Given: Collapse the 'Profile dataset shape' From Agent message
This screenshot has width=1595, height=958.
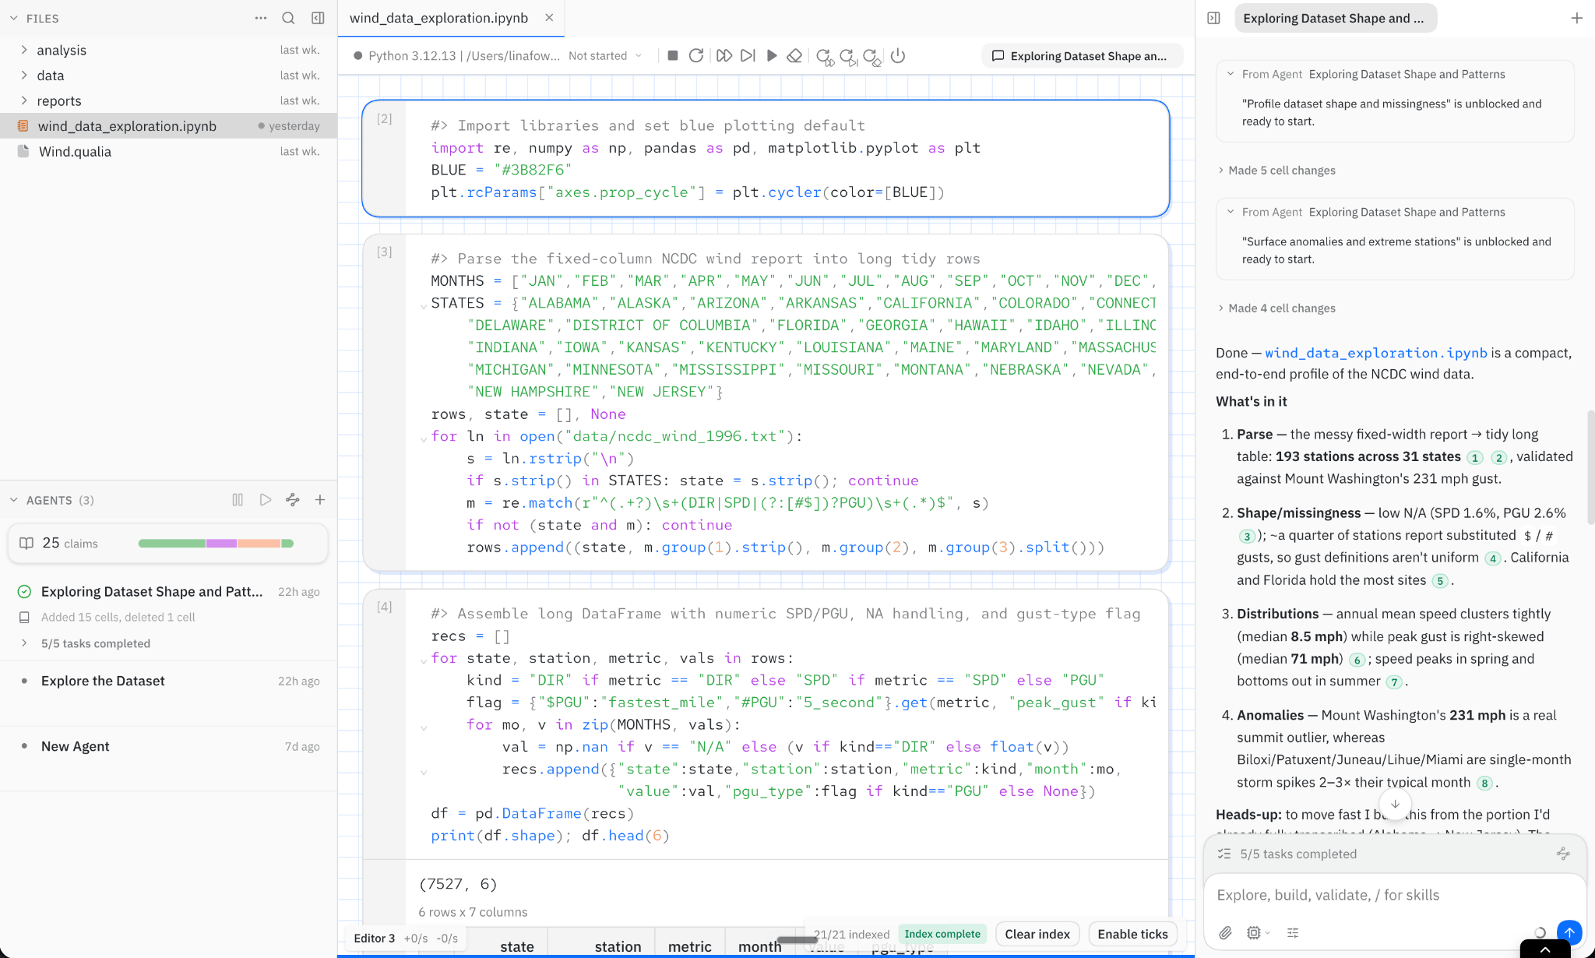Looking at the screenshot, I should [1231, 74].
